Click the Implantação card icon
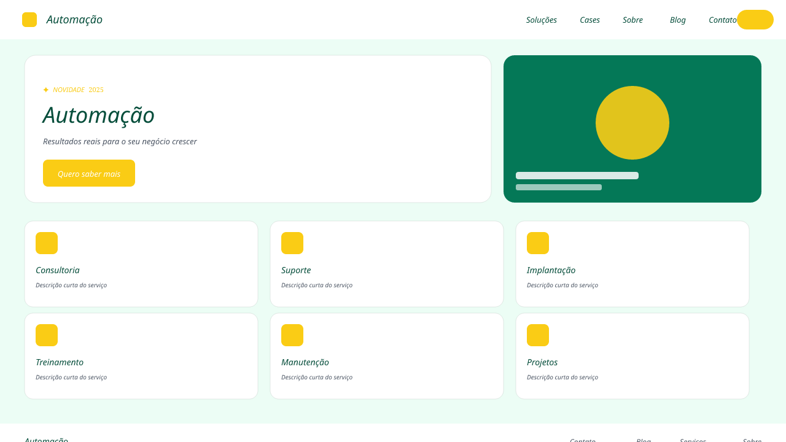This screenshot has width=786, height=442. [x=538, y=243]
